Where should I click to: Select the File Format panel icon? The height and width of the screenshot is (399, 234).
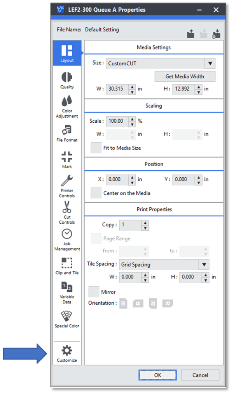click(x=67, y=132)
